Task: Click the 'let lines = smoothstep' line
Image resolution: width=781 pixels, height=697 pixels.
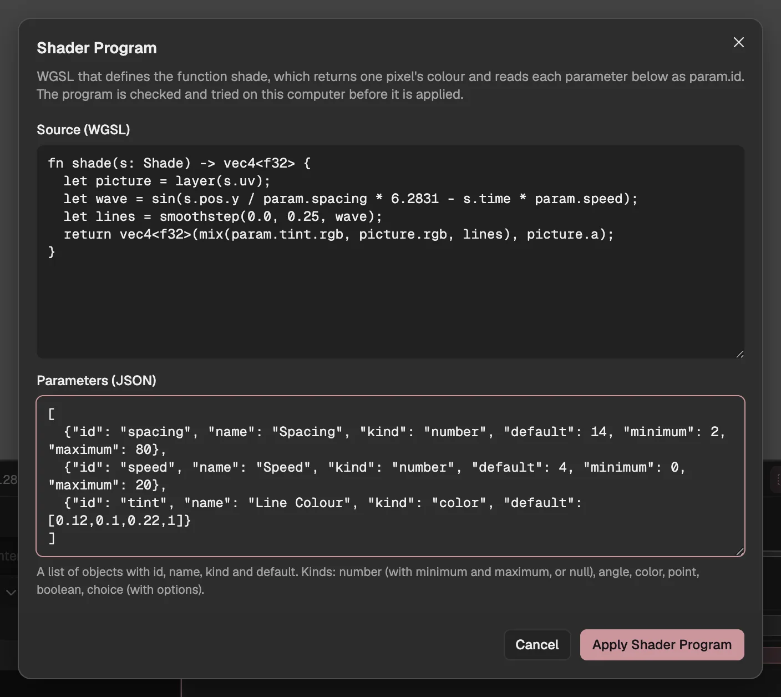Action: 222,216
